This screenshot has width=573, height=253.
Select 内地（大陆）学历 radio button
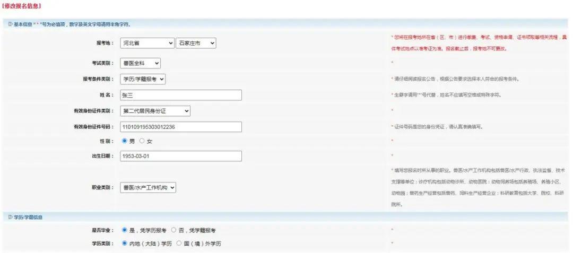click(125, 243)
